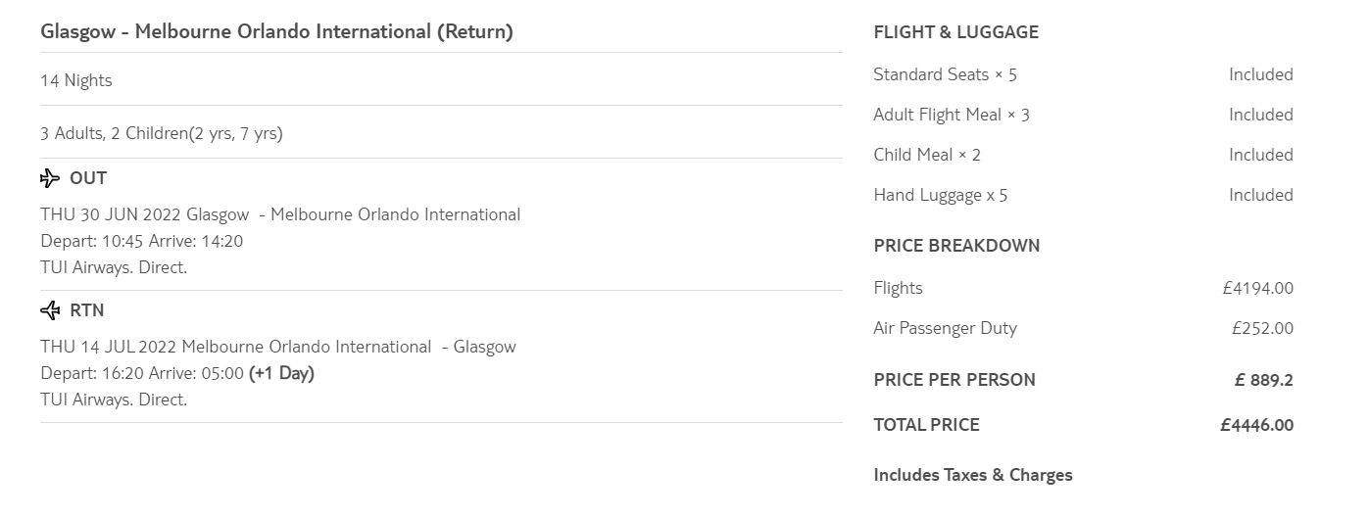Click the FLIGHT & LUGGAGE heading
The image size is (1369, 518).
pos(955,32)
